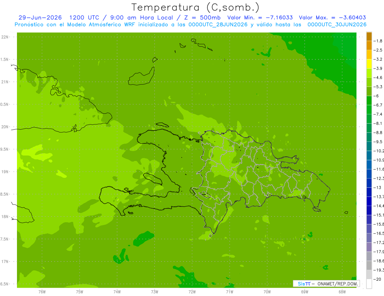Click the '-1.8' colorbar label
Screen dimensions: 384x296
(x=378, y=41)
